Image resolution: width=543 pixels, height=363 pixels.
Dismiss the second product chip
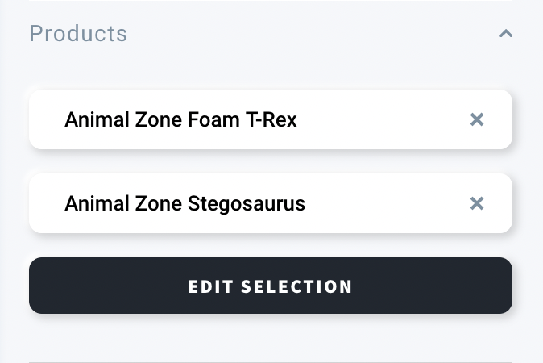tap(477, 203)
